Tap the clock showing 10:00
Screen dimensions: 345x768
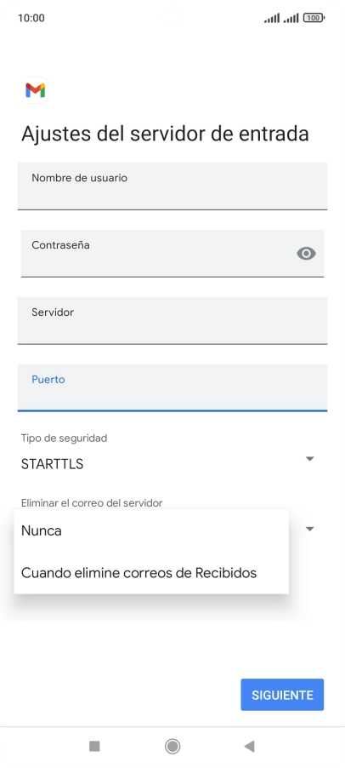tap(31, 18)
